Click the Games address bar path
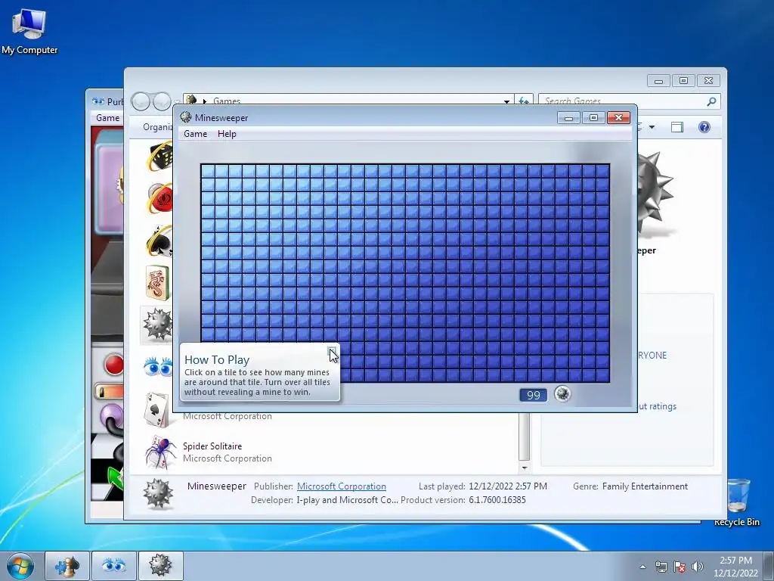The width and height of the screenshot is (774, 581). pos(227,101)
